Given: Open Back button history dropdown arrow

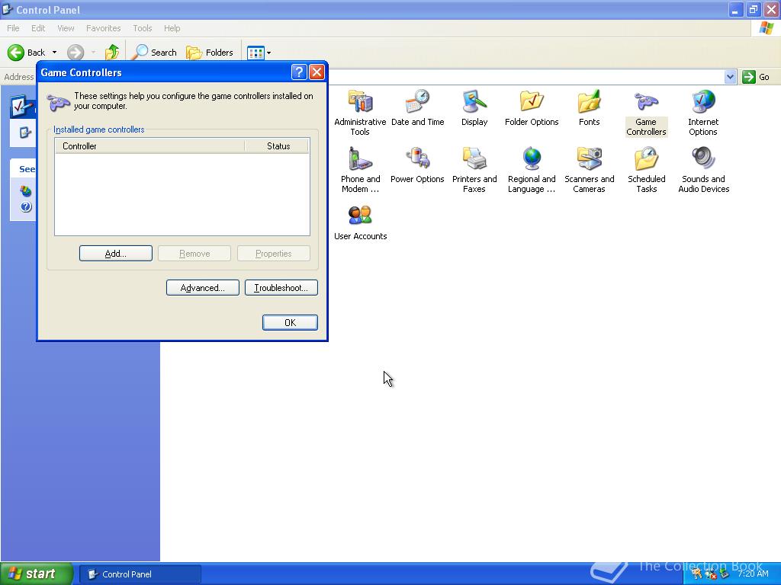Looking at the screenshot, I should (x=54, y=53).
